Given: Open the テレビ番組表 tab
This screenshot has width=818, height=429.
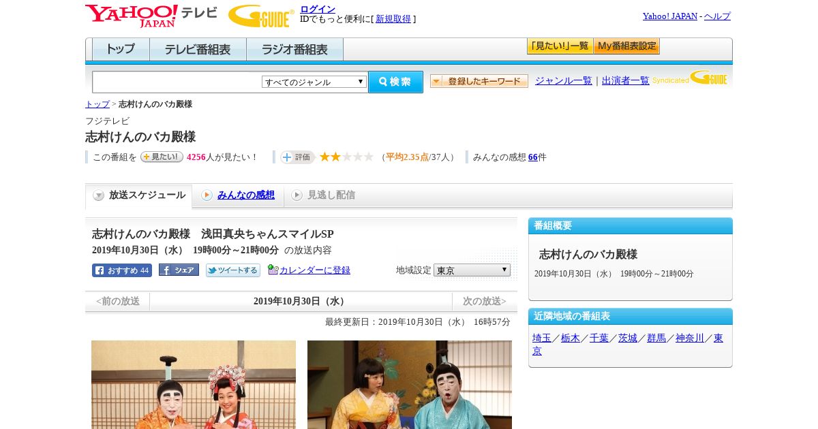Looking at the screenshot, I should [198, 50].
